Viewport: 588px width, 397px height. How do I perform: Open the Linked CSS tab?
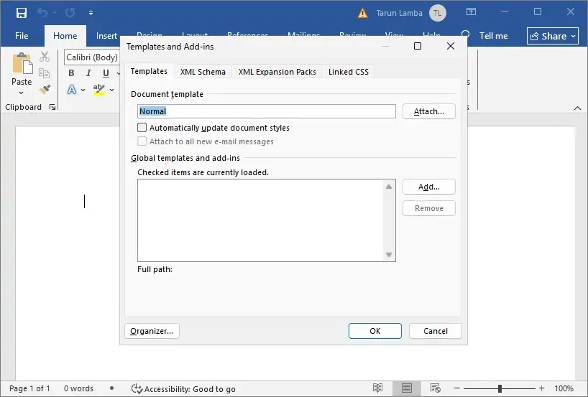coord(349,72)
